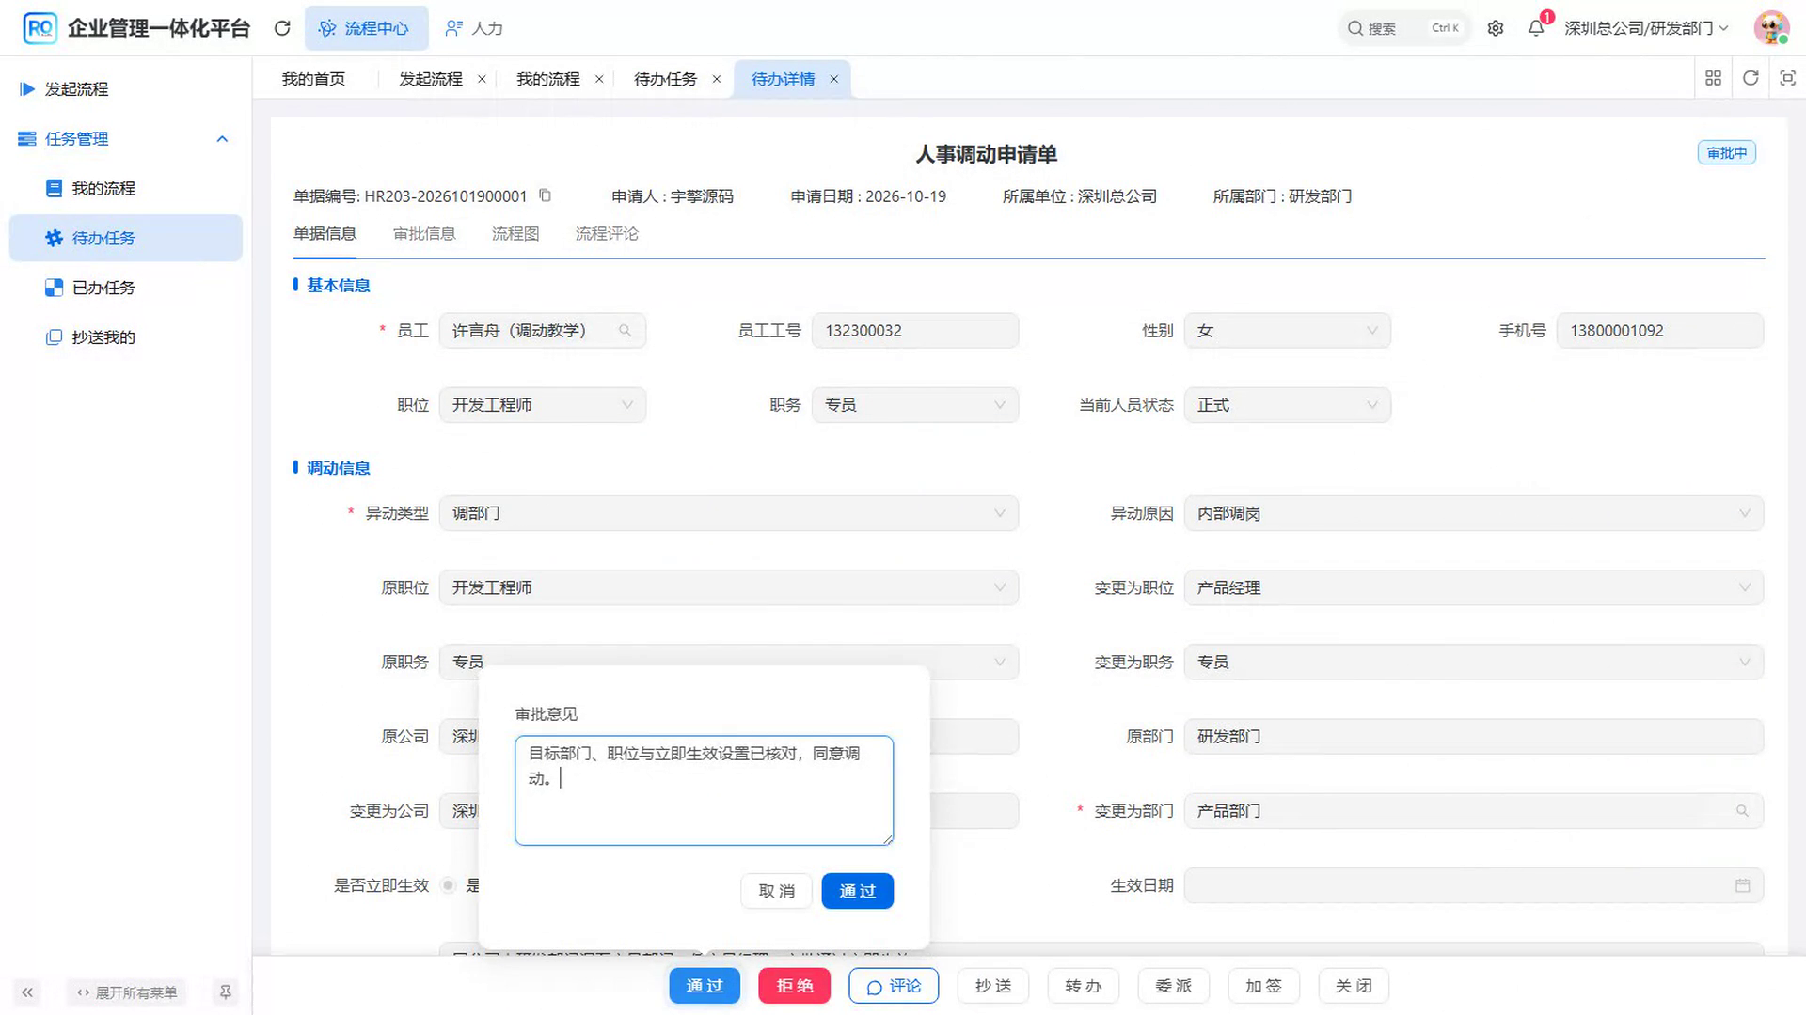Collapse sidebar with double-arrow icon

(x=27, y=992)
